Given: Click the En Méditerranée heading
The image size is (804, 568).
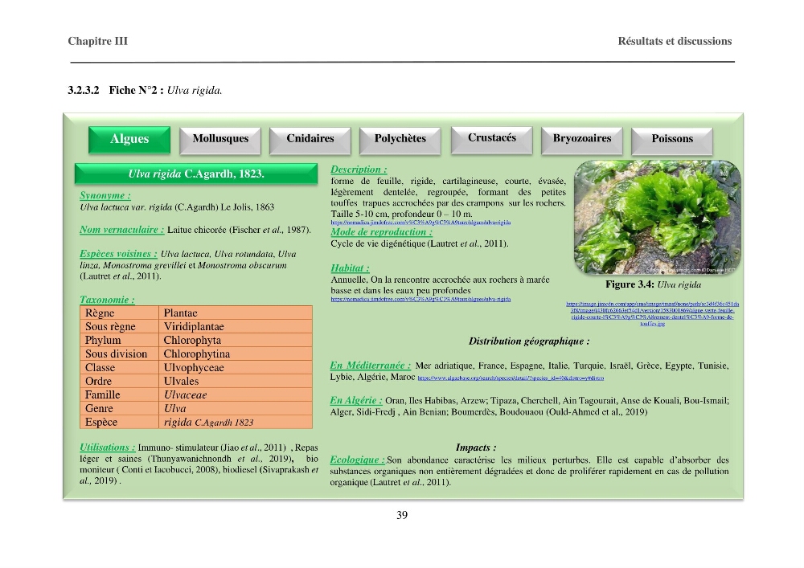Looking at the screenshot, I should [x=370, y=366].
